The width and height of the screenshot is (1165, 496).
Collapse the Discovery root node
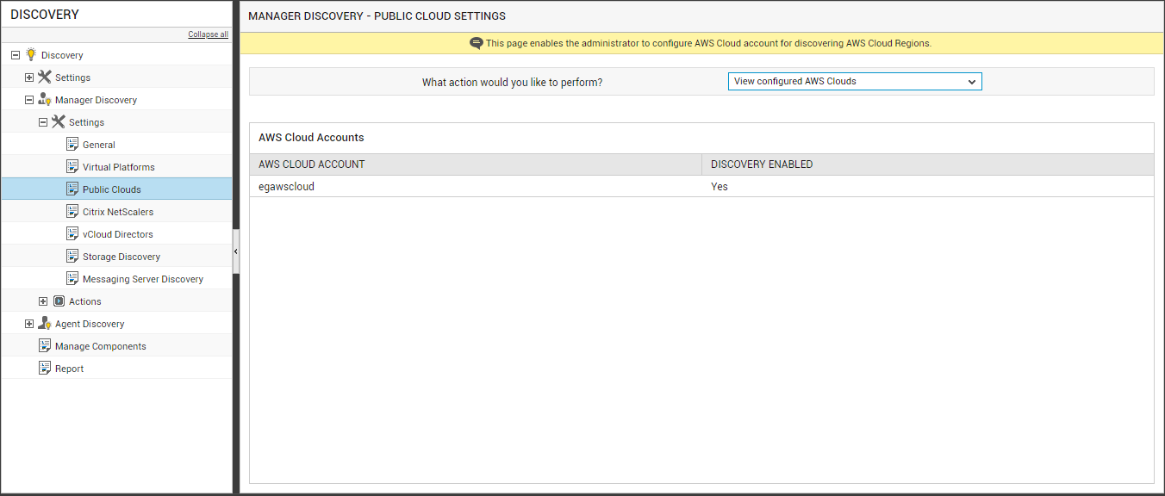[16, 54]
